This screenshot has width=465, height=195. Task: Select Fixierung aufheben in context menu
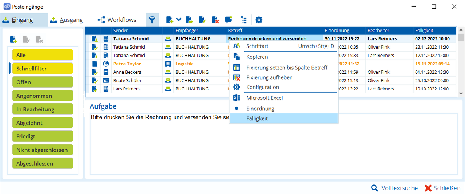(269, 77)
